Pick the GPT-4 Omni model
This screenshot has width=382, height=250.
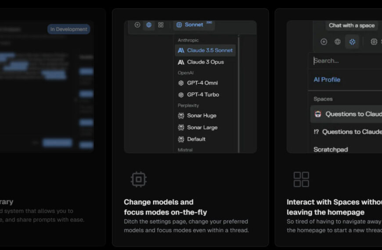pos(202,83)
